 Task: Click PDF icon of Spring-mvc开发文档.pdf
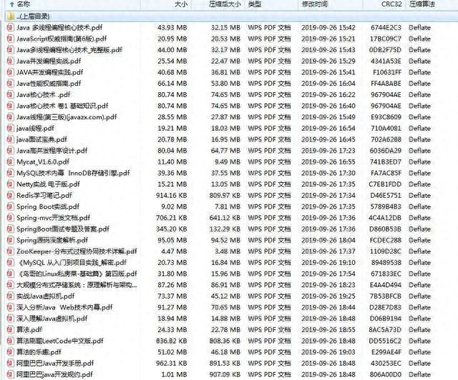(x=10, y=218)
